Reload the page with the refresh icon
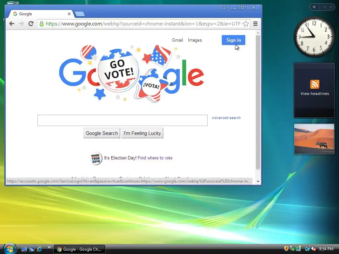Screen dimensions: 339x254 click(x=31, y=24)
